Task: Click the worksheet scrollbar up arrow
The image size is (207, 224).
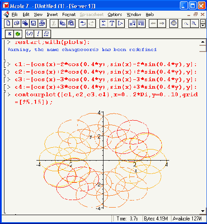Action: pyautogui.click(x=203, y=42)
